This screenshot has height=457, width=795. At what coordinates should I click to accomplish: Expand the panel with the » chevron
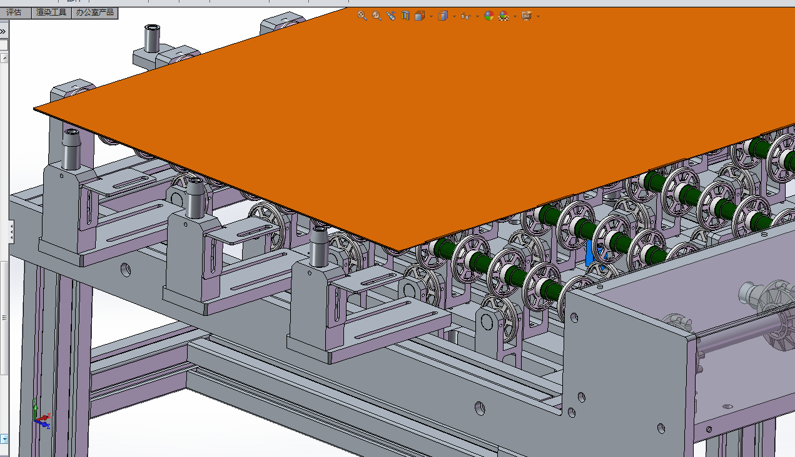4,31
